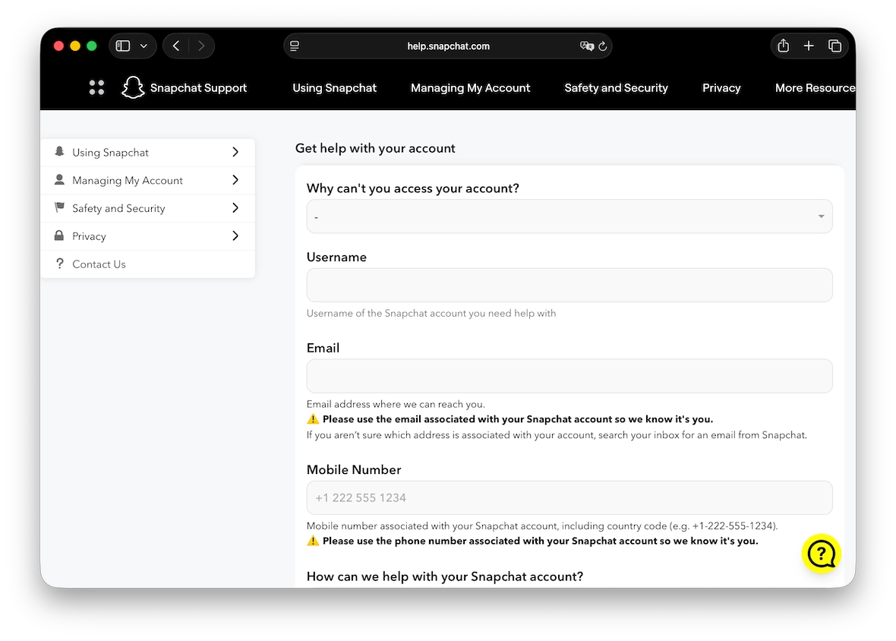Click the help.snapchat.com address bar
Image resolution: width=896 pixels, height=641 pixels.
point(448,46)
